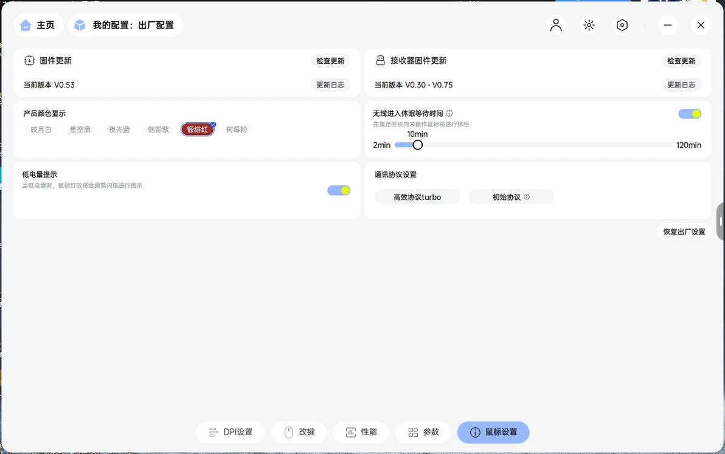
Task: Click the 固件更新 chip icon
Action: 30,61
